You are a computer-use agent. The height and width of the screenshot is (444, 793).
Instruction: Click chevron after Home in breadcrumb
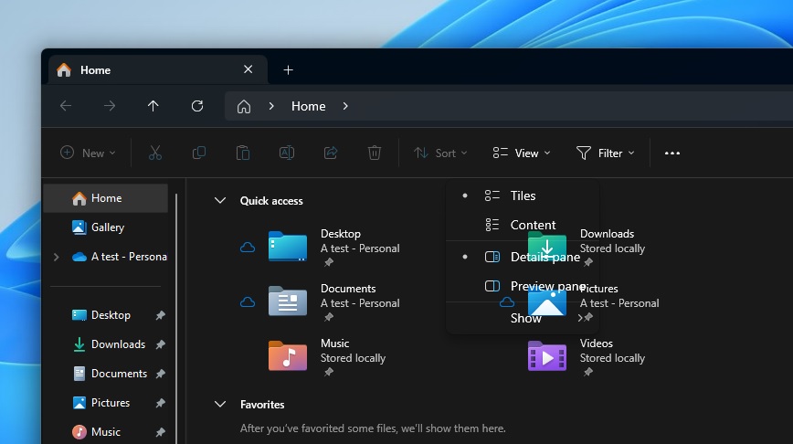point(345,106)
